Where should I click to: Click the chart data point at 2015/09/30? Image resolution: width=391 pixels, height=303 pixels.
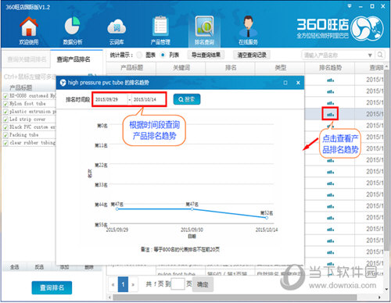pyautogui.click(x=192, y=209)
